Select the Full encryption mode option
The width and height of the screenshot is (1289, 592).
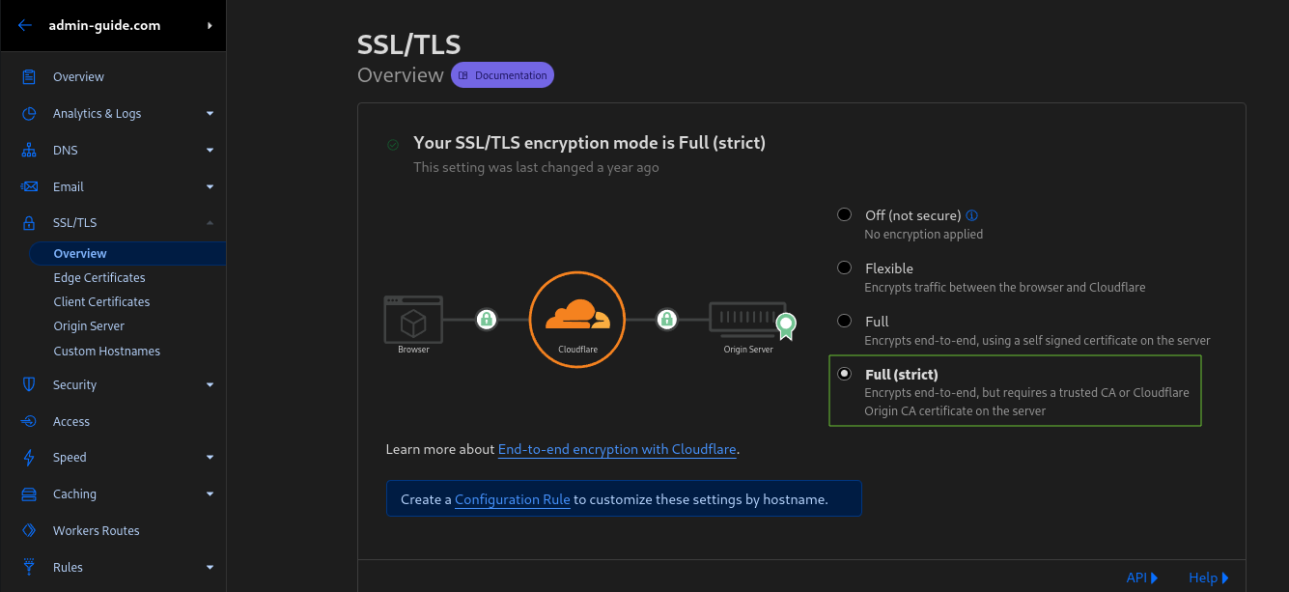coord(845,321)
